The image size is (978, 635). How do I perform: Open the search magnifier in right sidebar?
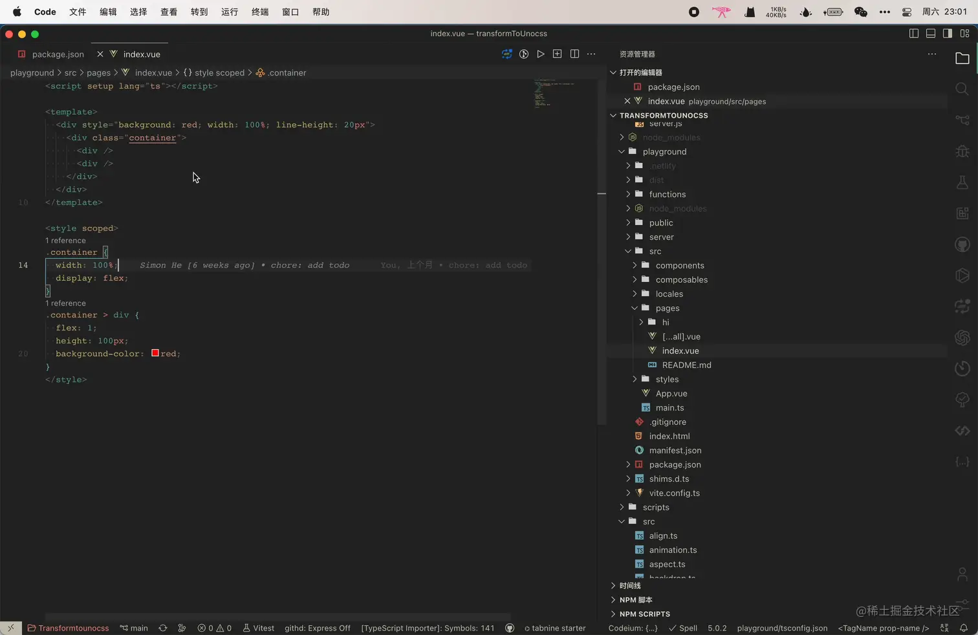[962, 89]
